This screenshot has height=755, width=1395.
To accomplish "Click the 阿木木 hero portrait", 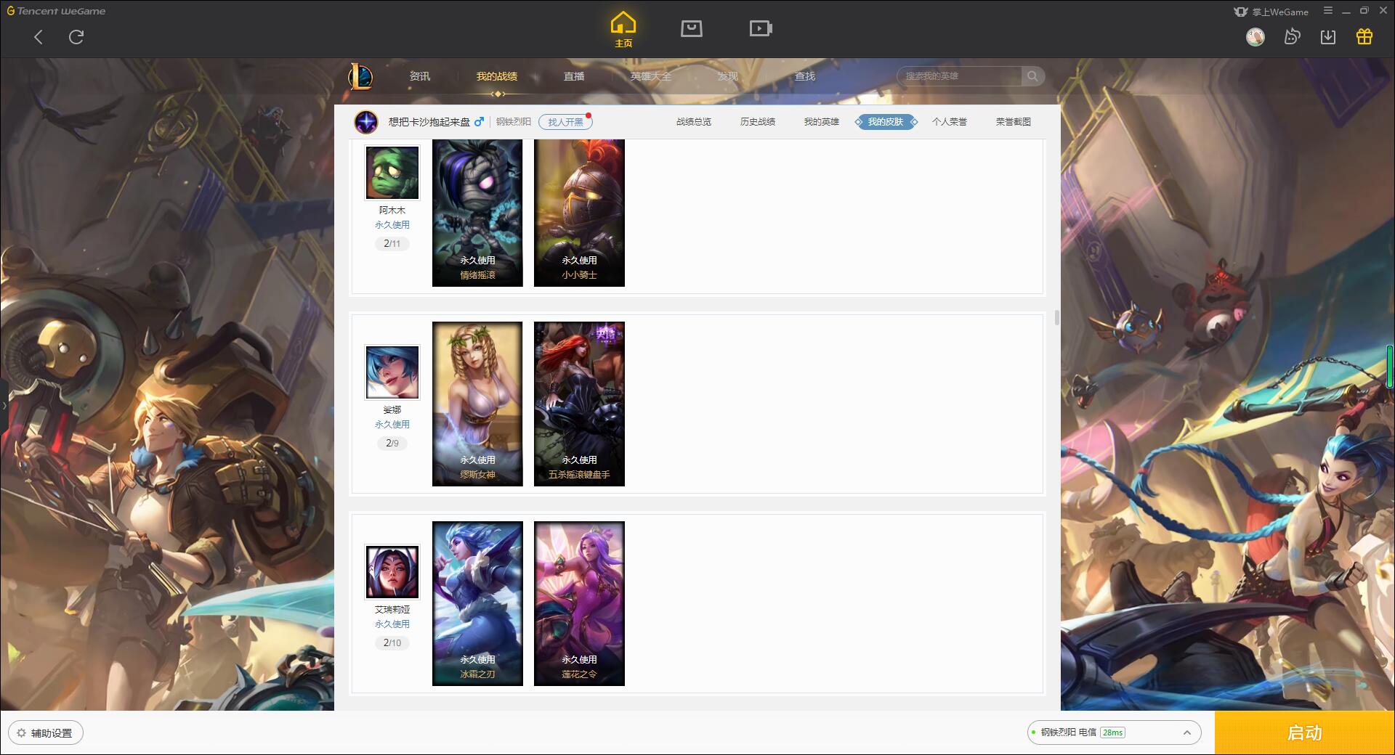I will pyautogui.click(x=392, y=173).
